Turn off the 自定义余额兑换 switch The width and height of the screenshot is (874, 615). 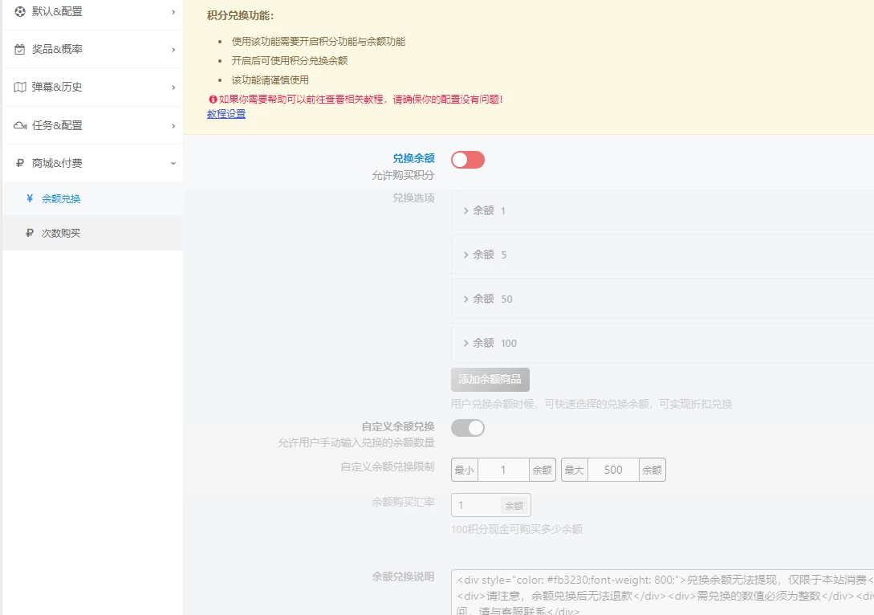click(x=468, y=429)
